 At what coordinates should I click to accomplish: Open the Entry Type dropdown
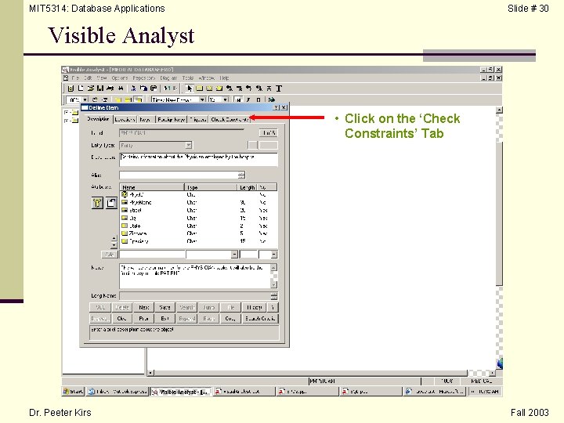point(189,146)
